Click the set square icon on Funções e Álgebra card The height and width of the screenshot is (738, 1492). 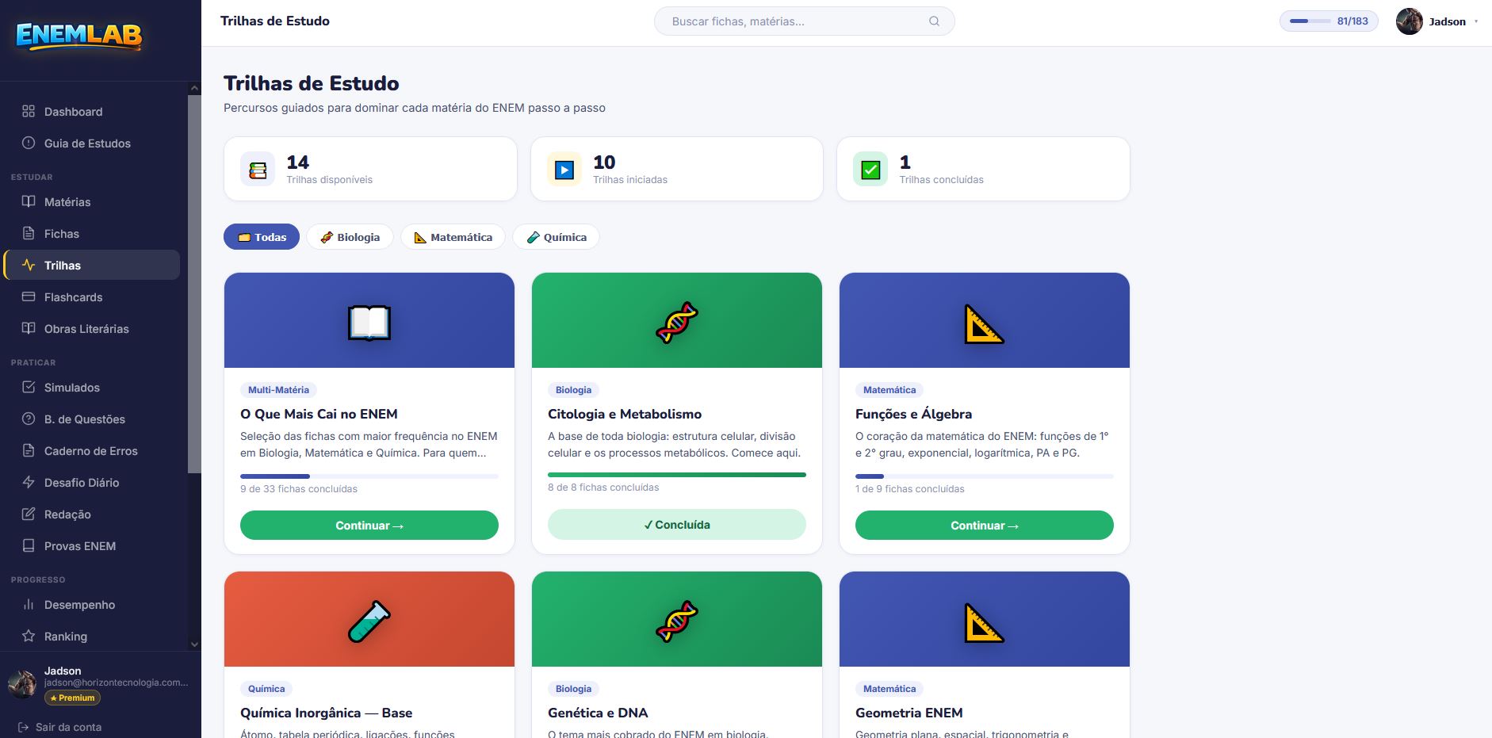984,323
